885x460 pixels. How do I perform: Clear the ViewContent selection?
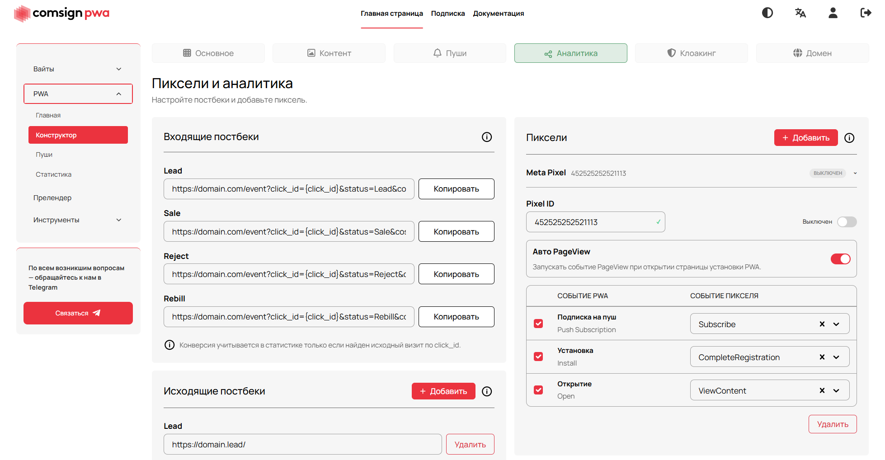click(x=822, y=390)
